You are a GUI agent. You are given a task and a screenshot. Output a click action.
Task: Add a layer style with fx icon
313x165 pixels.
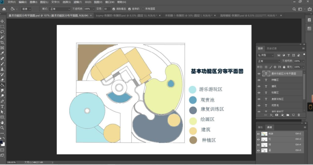pyautogui.click(x=271, y=115)
